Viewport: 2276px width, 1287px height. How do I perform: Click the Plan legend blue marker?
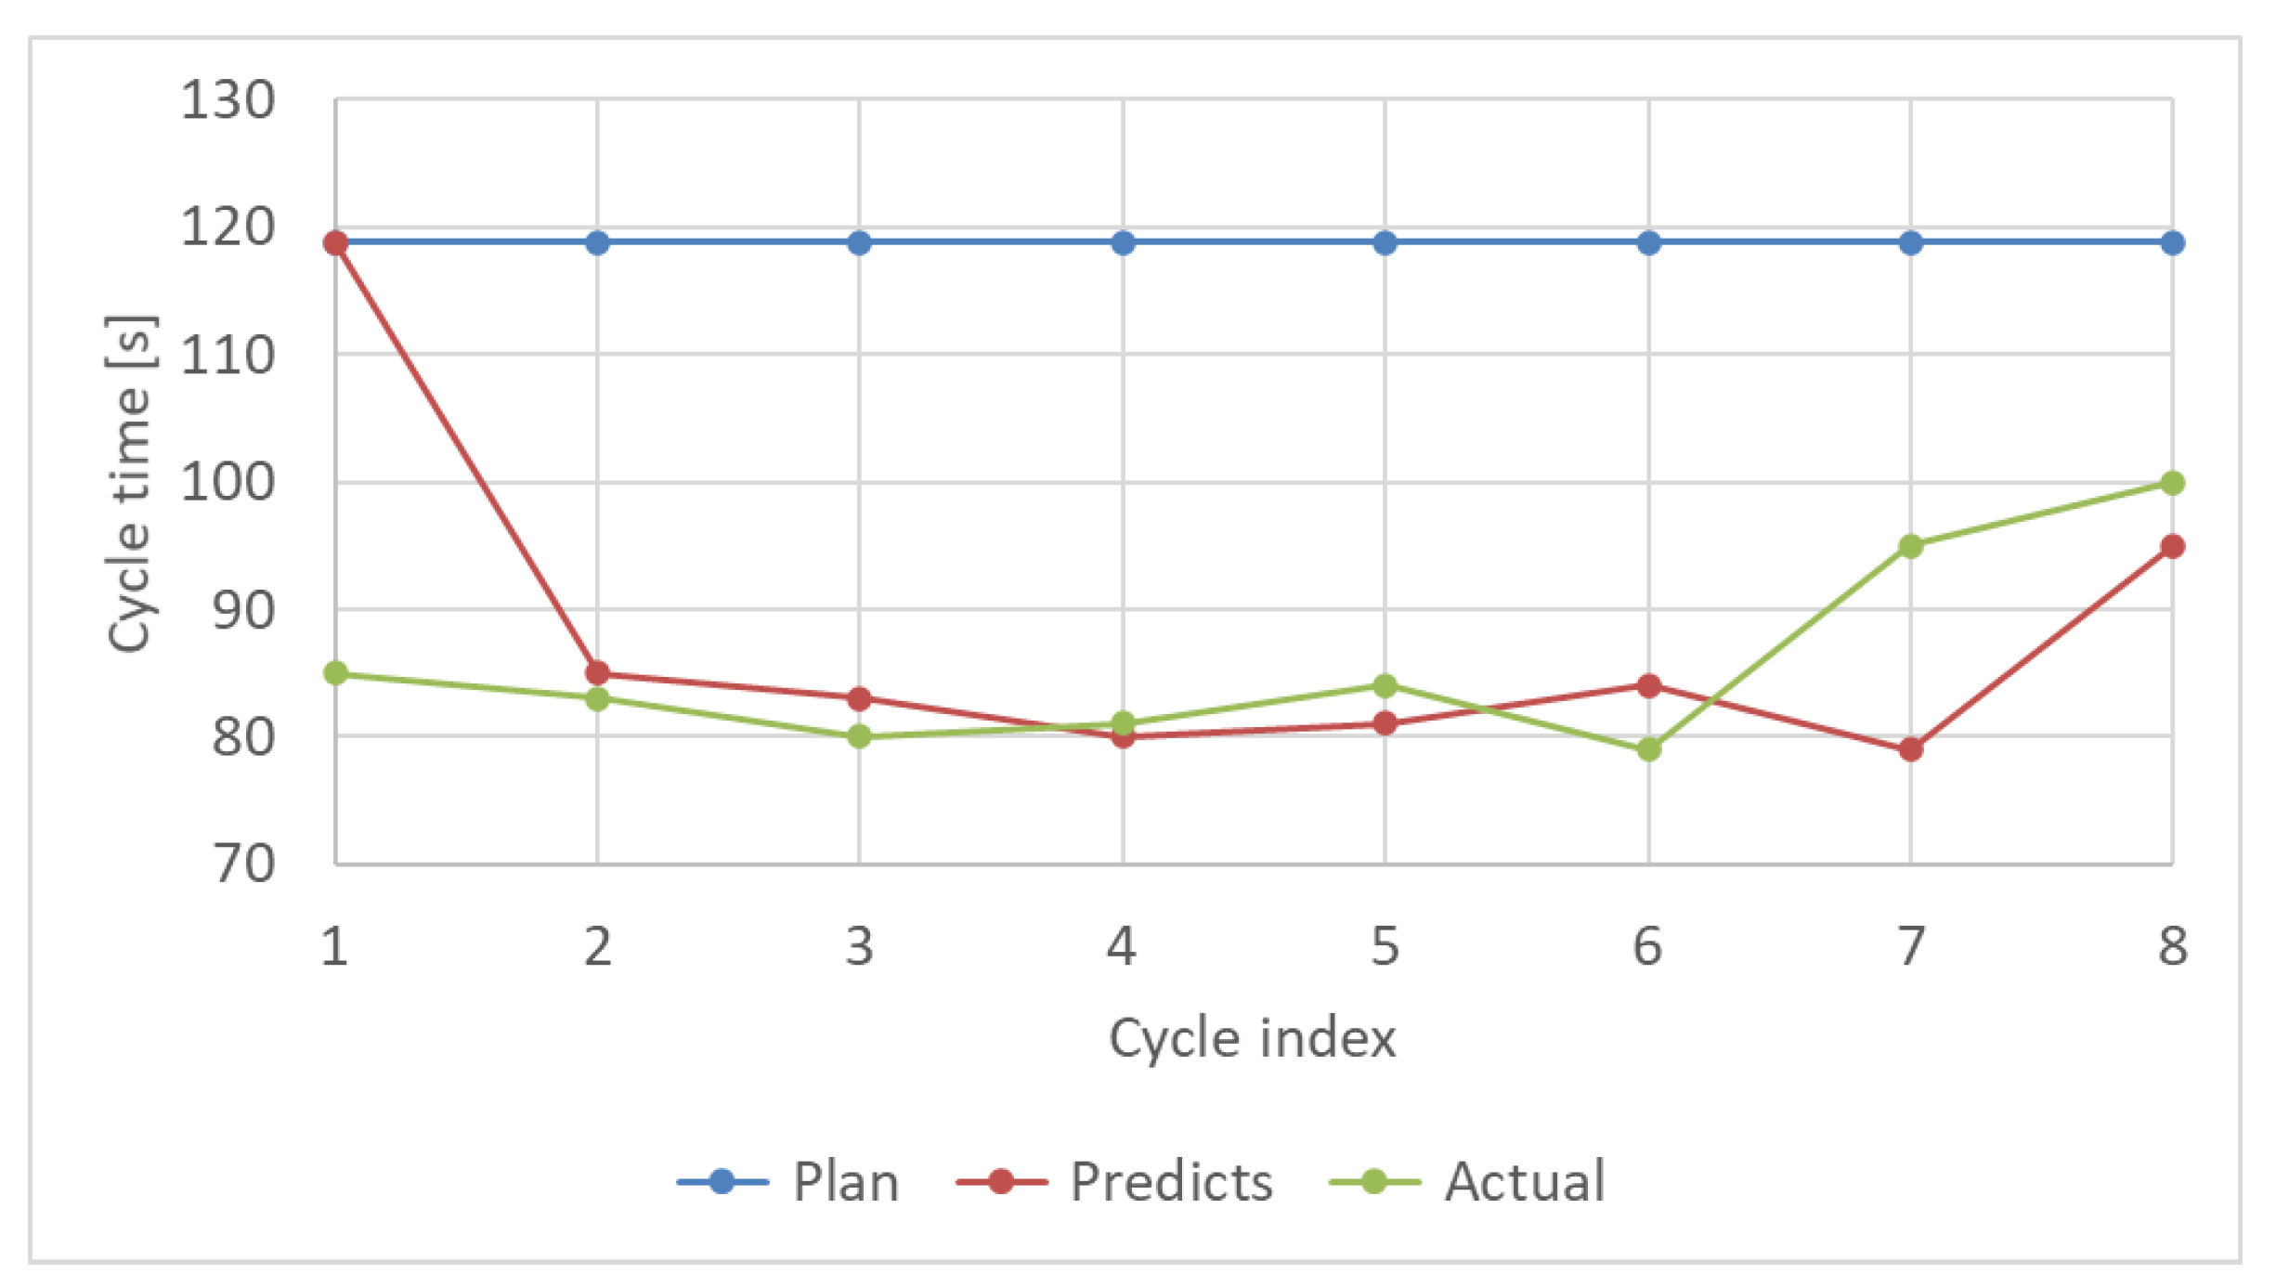(722, 1181)
